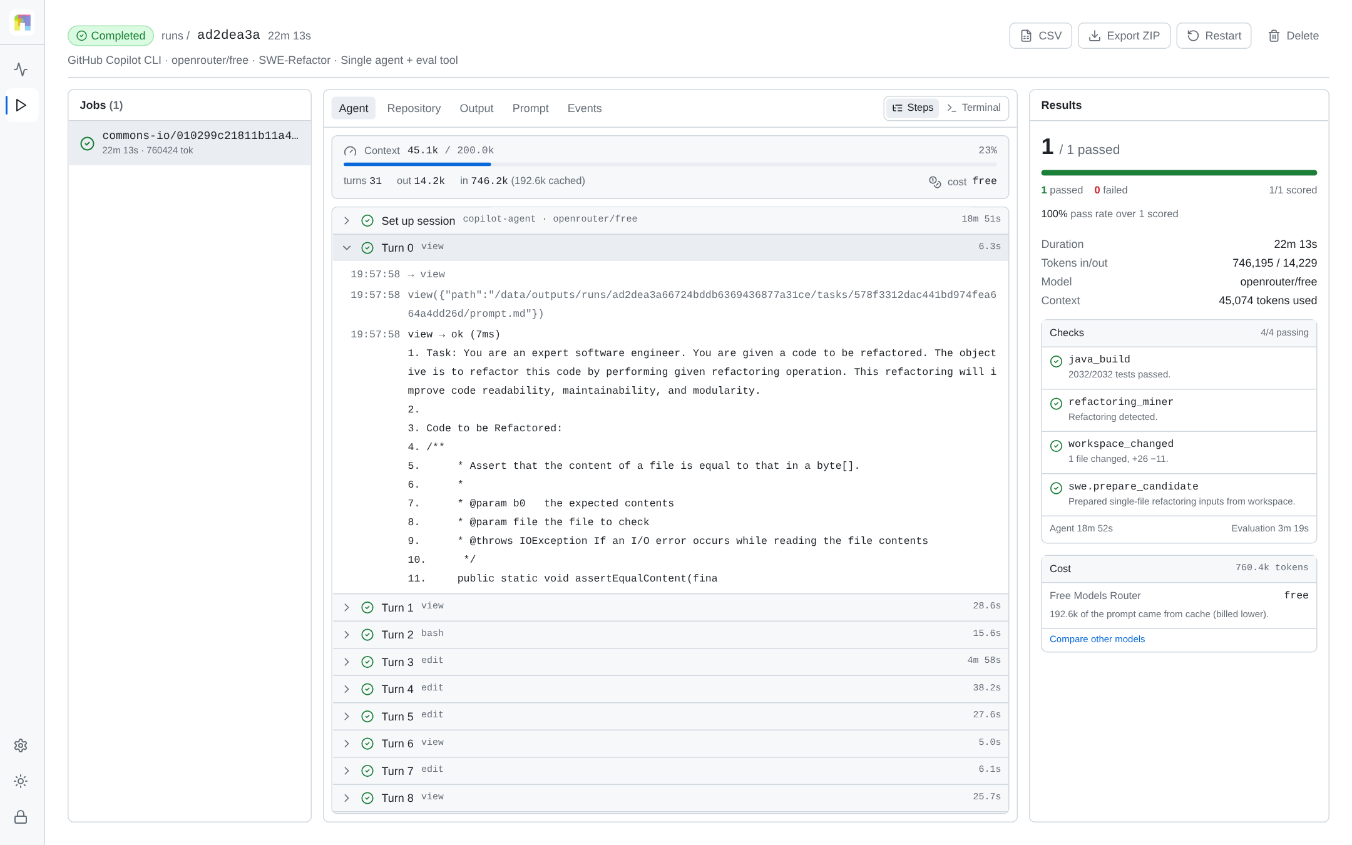Click the green pass rate bar
This screenshot has width=1352, height=845.
pos(1179,173)
